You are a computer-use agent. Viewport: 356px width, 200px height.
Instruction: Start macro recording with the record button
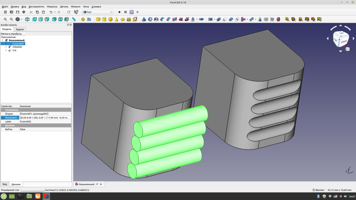click(x=119, y=12)
